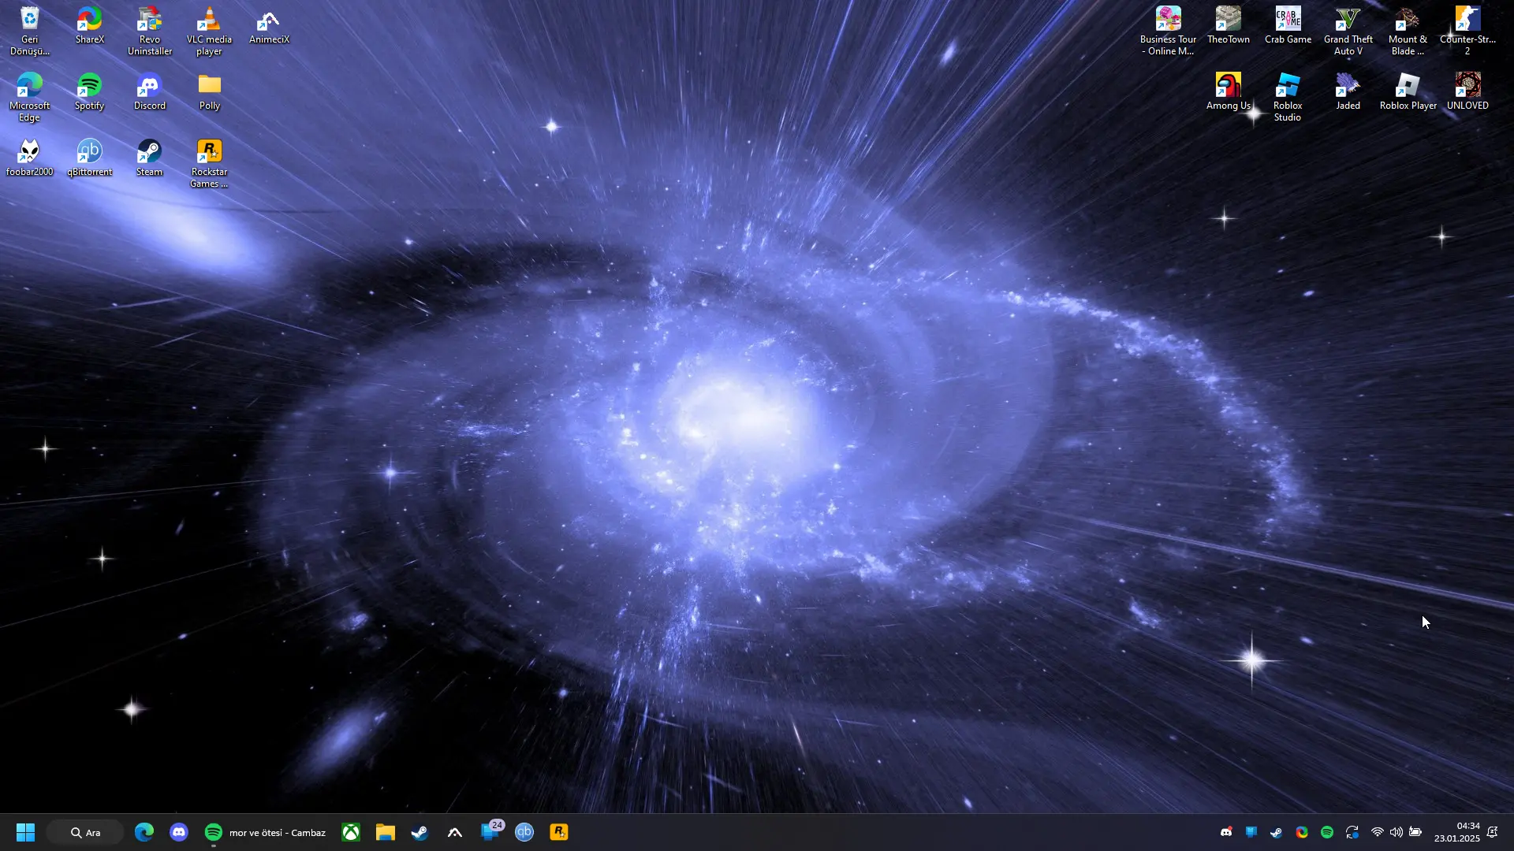Open Microsoft Edge from the taskbar

coord(144,832)
